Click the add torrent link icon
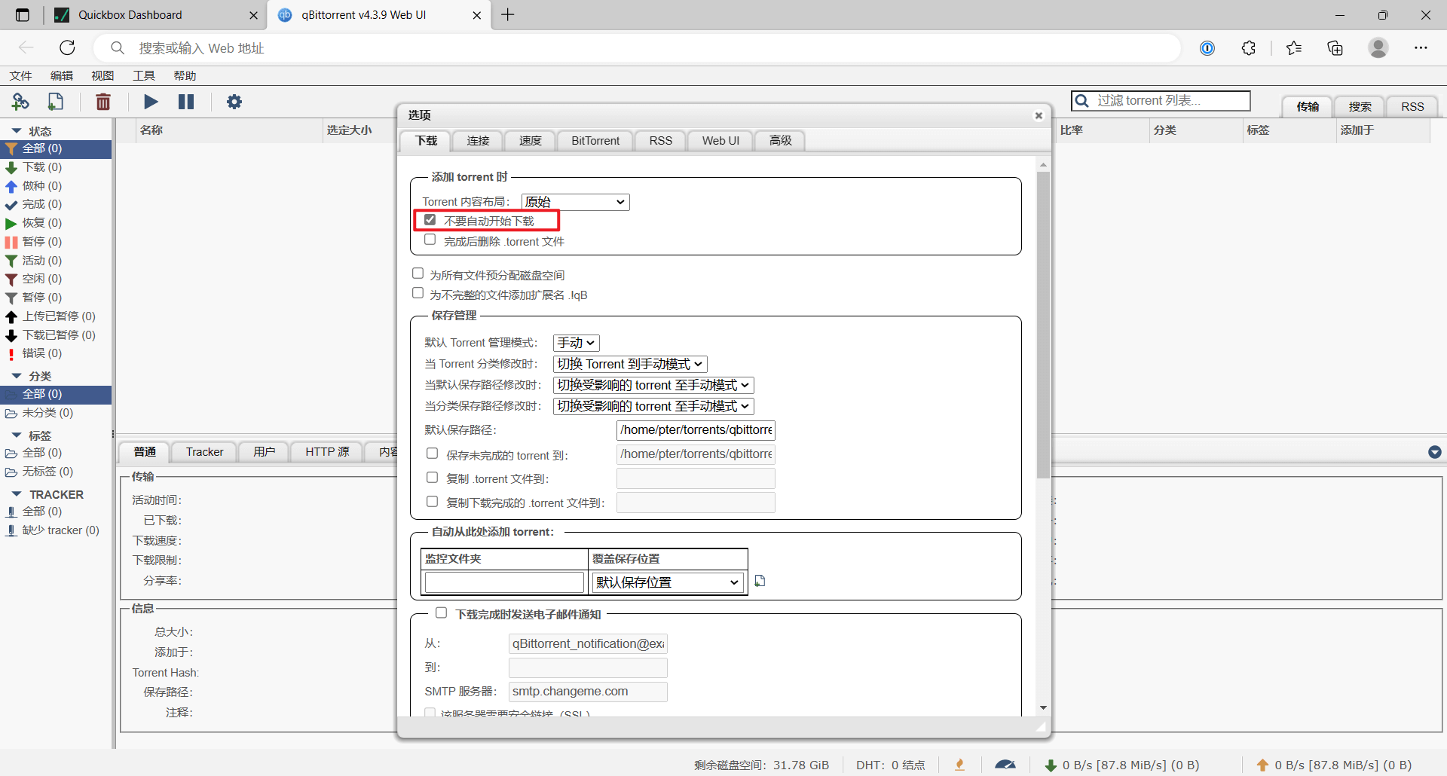Screen dimensions: 1447x776 20,102
